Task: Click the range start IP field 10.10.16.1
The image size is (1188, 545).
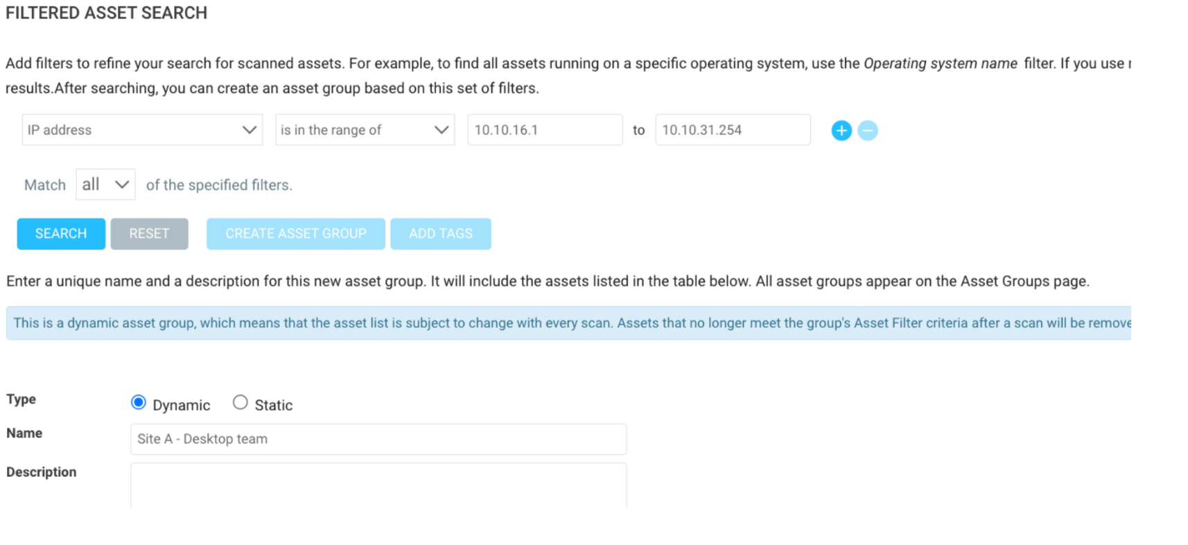Action: (544, 130)
